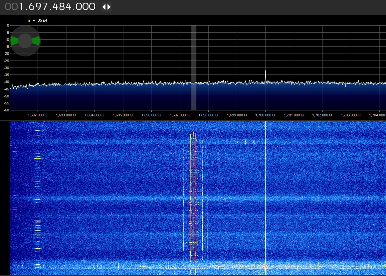Click the '697' digit group in the frequency readout
The width and height of the screenshot is (386, 276).
pos(38,7)
